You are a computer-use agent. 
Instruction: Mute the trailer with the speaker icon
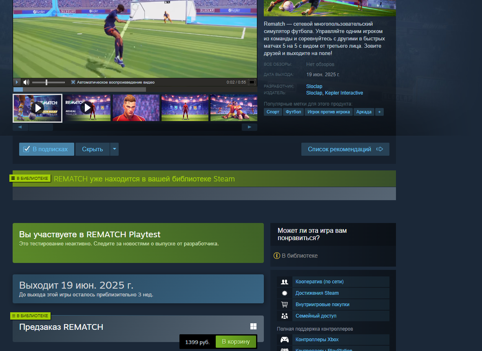coord(27,82)
